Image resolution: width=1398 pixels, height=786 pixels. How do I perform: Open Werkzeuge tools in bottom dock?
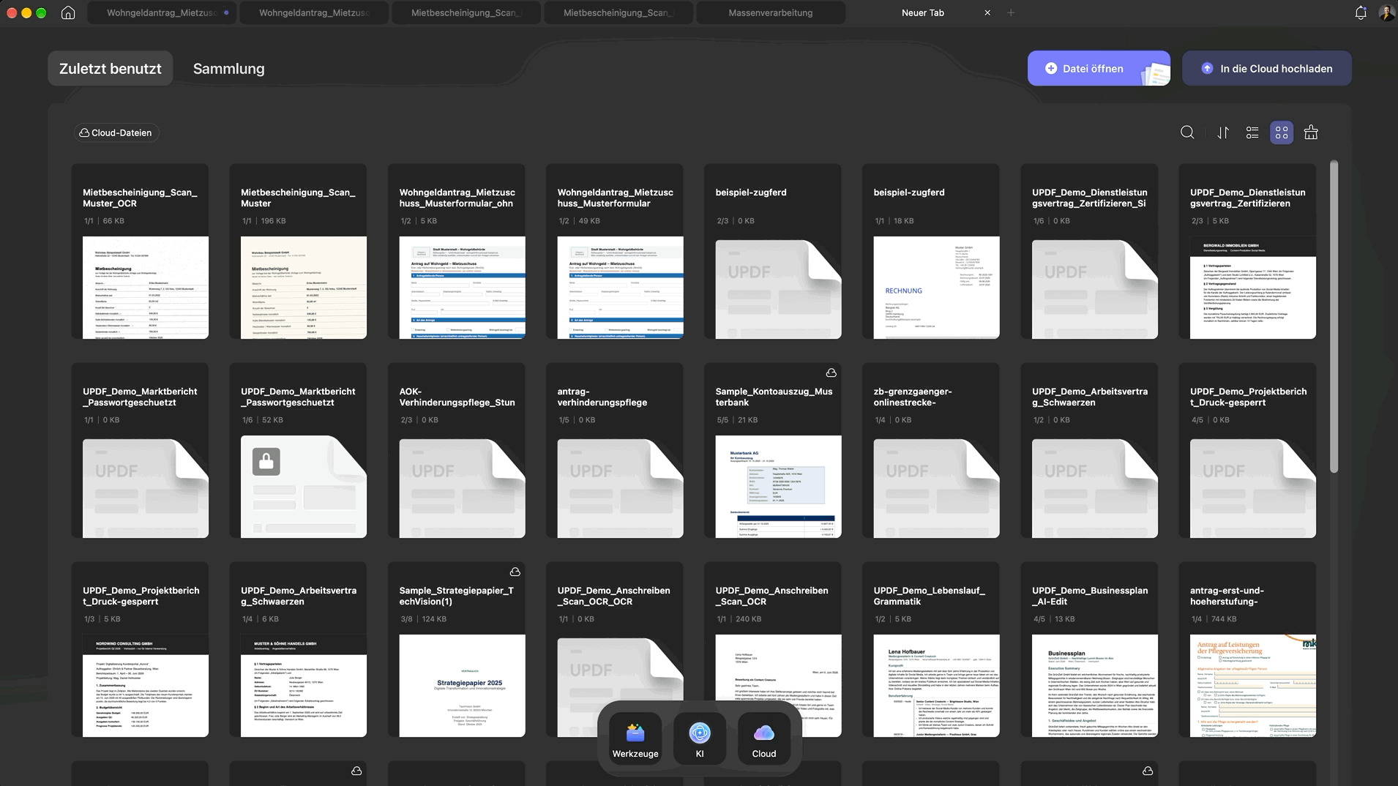point(635,739)
